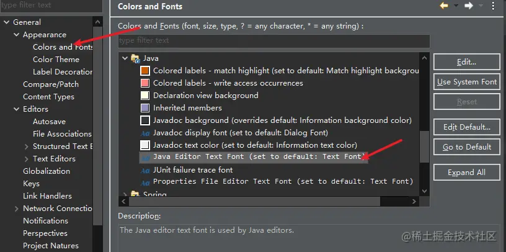This screenshot has height=252, width=506.
Task: Collapse the Java category in the list
Action: point(125,58)
